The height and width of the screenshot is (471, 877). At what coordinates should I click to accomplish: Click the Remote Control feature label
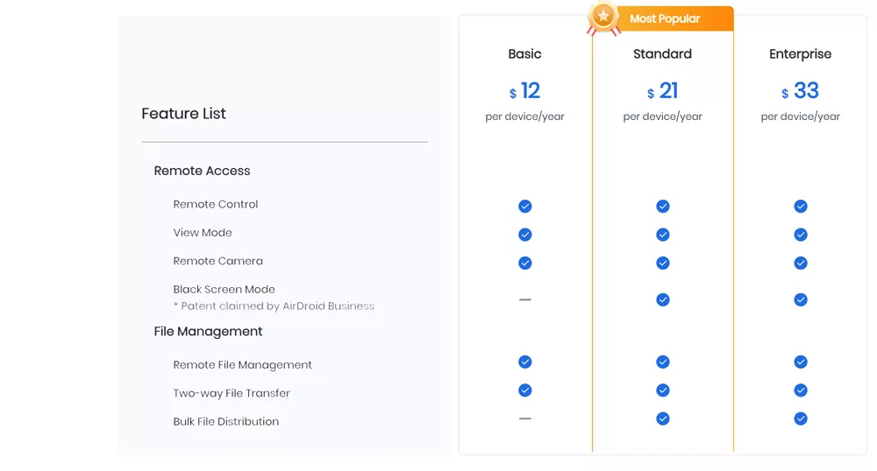coord(216,204)
